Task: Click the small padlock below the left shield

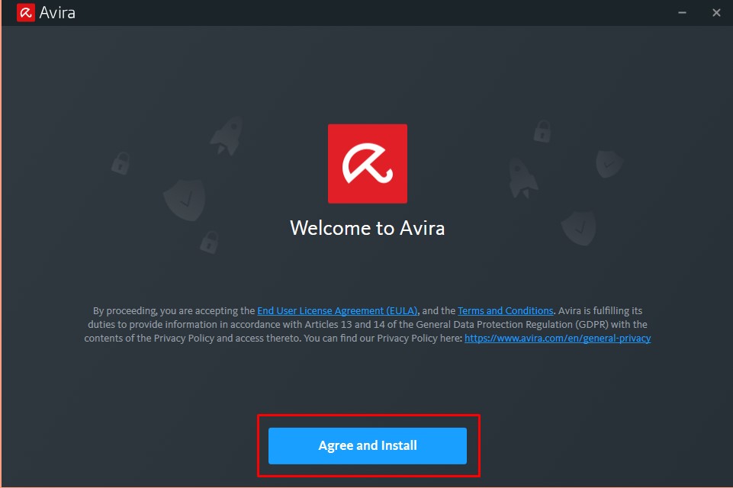Action: (x=209, y=242)
